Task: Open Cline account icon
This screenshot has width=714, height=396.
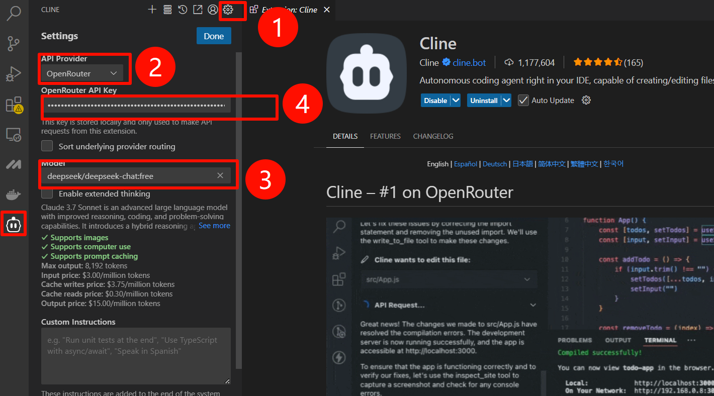Action: [x=213, y=10]
